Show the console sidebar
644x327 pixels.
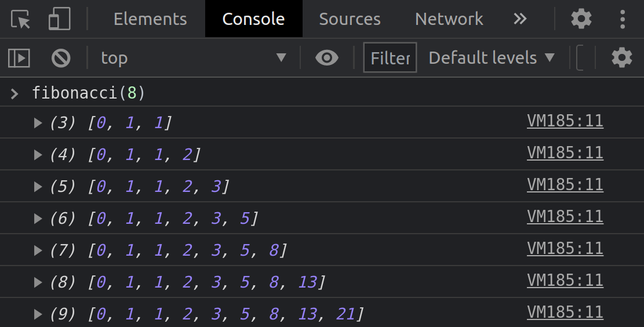19,58
